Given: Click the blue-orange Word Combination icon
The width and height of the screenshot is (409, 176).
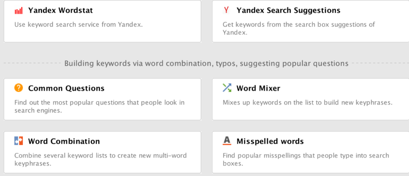Looking at the screenshot, I should (x=18, y=141).
